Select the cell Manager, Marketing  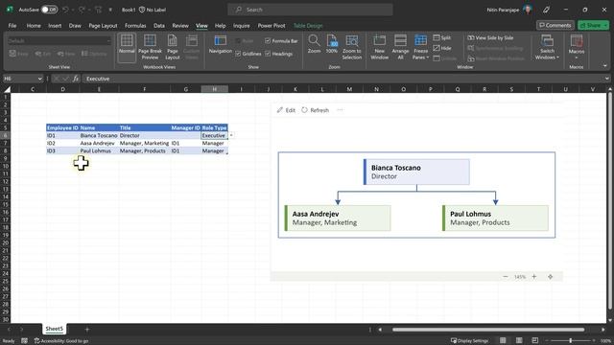[x=144, y=143]
